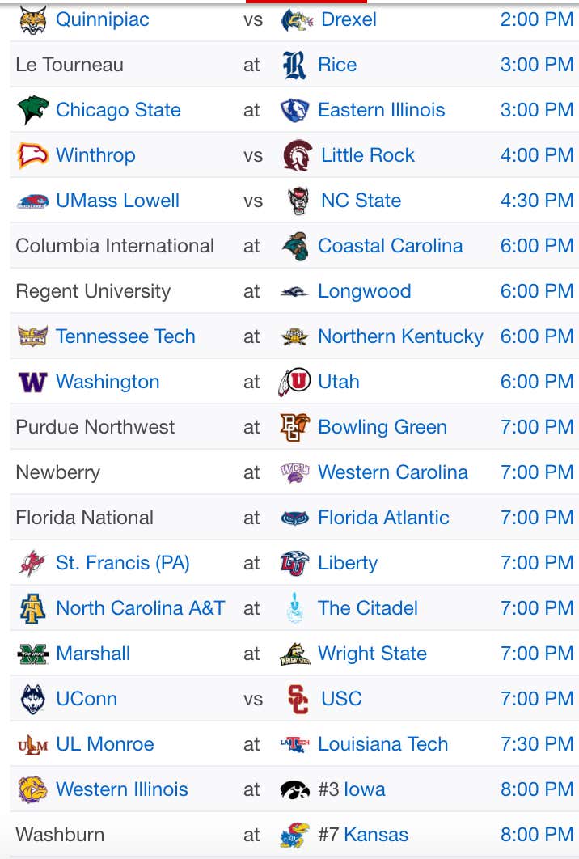Click the Kansas Jayhawk logo
The image size is (579, 859).
pos(294,836)
